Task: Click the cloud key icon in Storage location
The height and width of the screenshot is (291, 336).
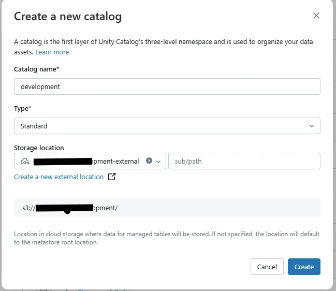Action: 25,162
